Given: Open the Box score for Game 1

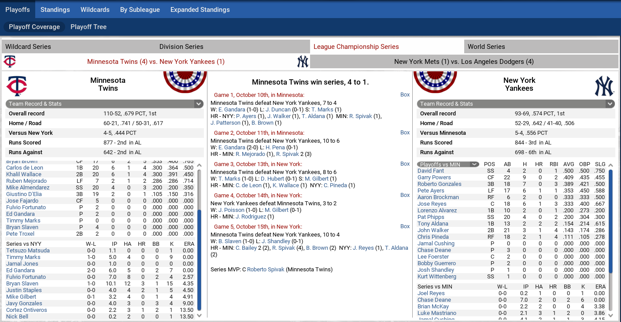Looking at the screenshot, I should tap(405, 95).
